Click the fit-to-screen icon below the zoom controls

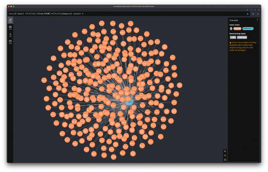coord(225,160)
